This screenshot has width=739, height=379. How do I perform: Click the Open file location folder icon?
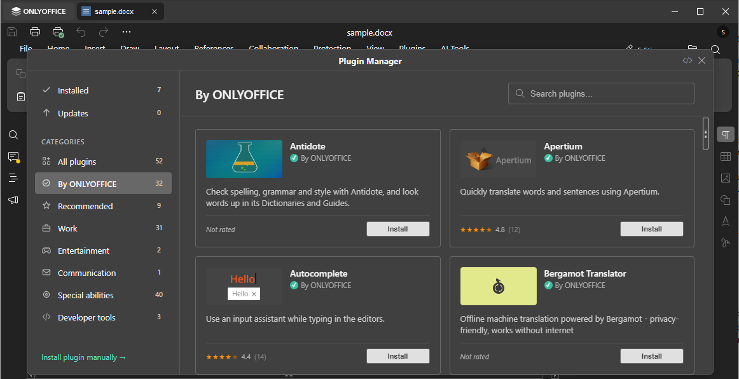point(693,48)
